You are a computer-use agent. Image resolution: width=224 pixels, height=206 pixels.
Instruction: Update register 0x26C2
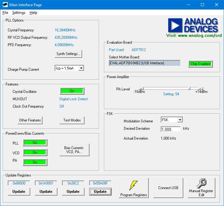(73, 192)
